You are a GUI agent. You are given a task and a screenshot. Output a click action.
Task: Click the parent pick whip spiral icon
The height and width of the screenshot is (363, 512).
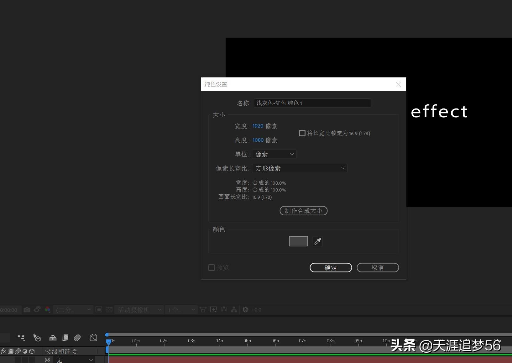click(48, 360)
